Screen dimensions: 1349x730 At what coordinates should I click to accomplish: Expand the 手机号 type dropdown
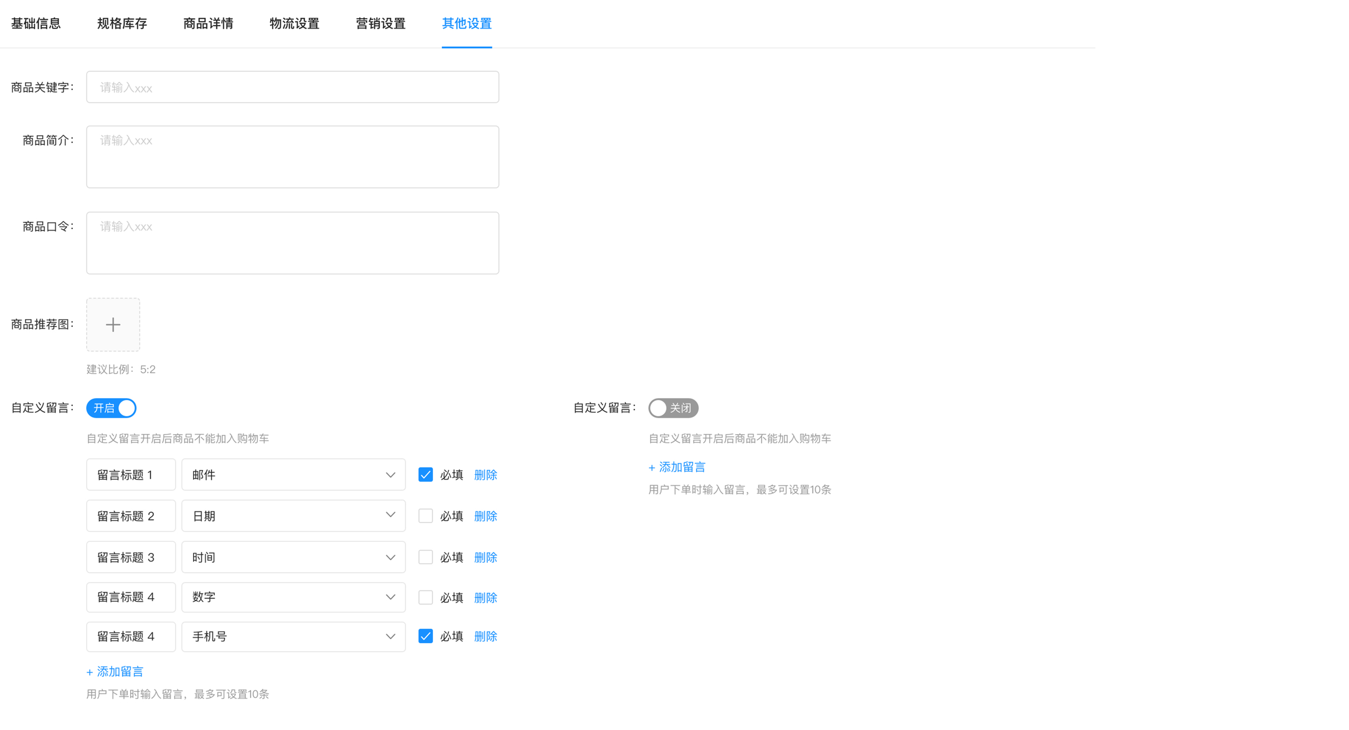click(293, 636)
